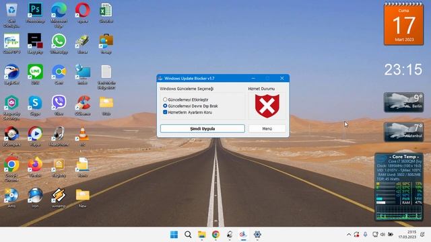Screen dimensions: 431x242
Task: Launch the media Player desktop shortcut
Action: pos(35,136)
